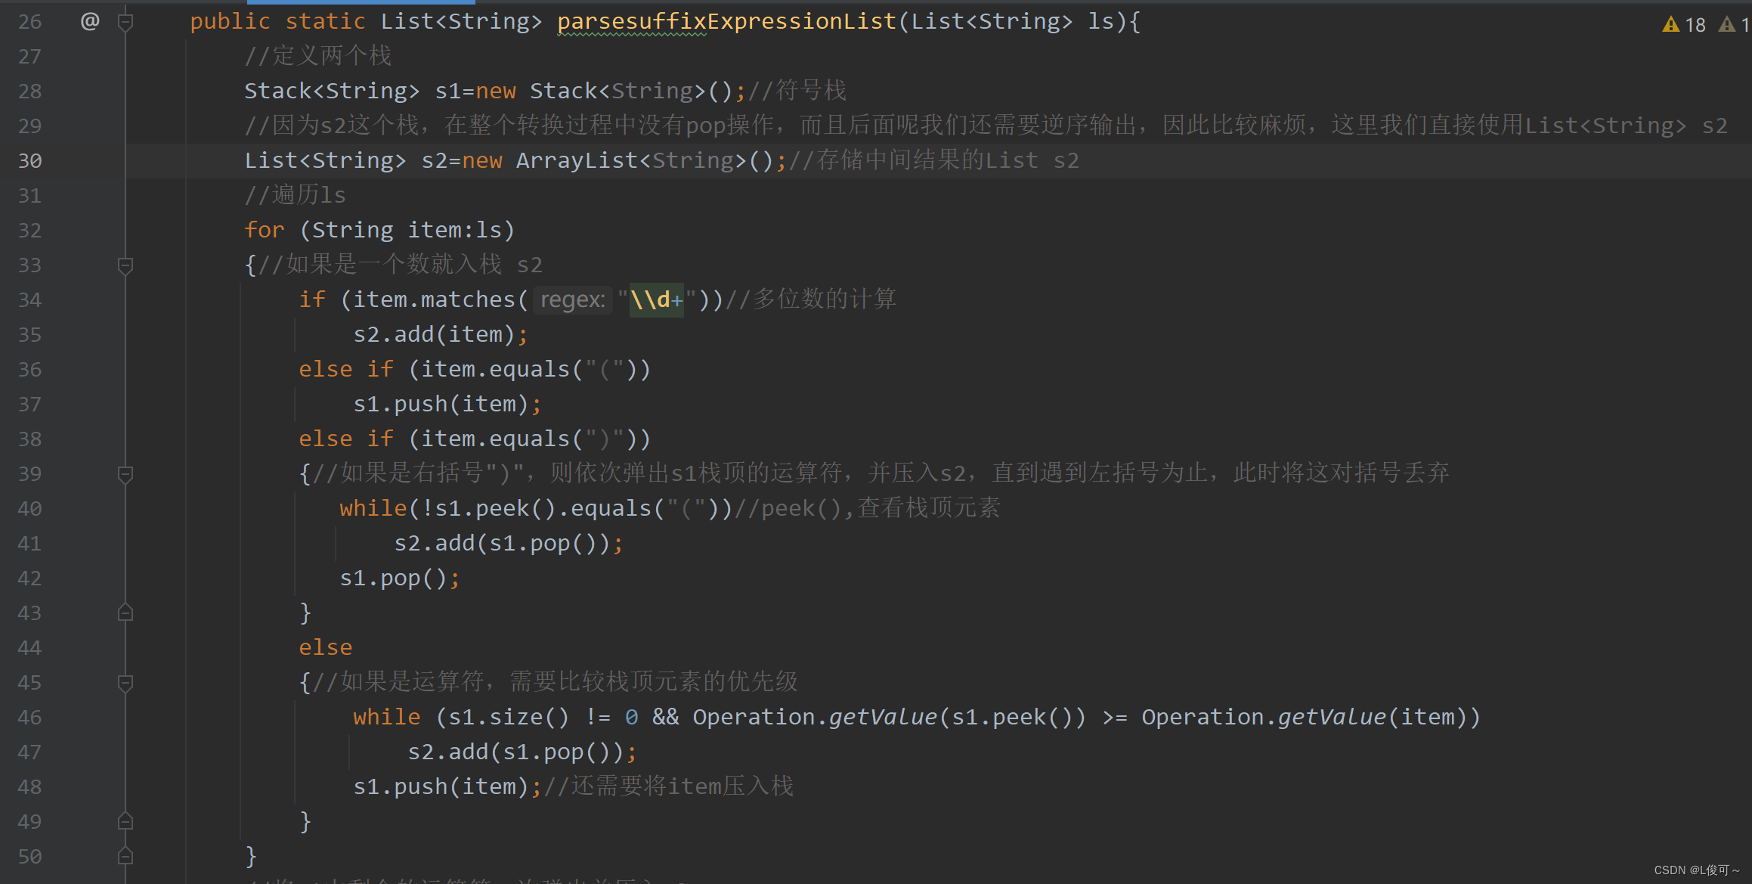Click line number 34 in the gutter
Viewport: 1752px width, 884px height.
(30, 300)
